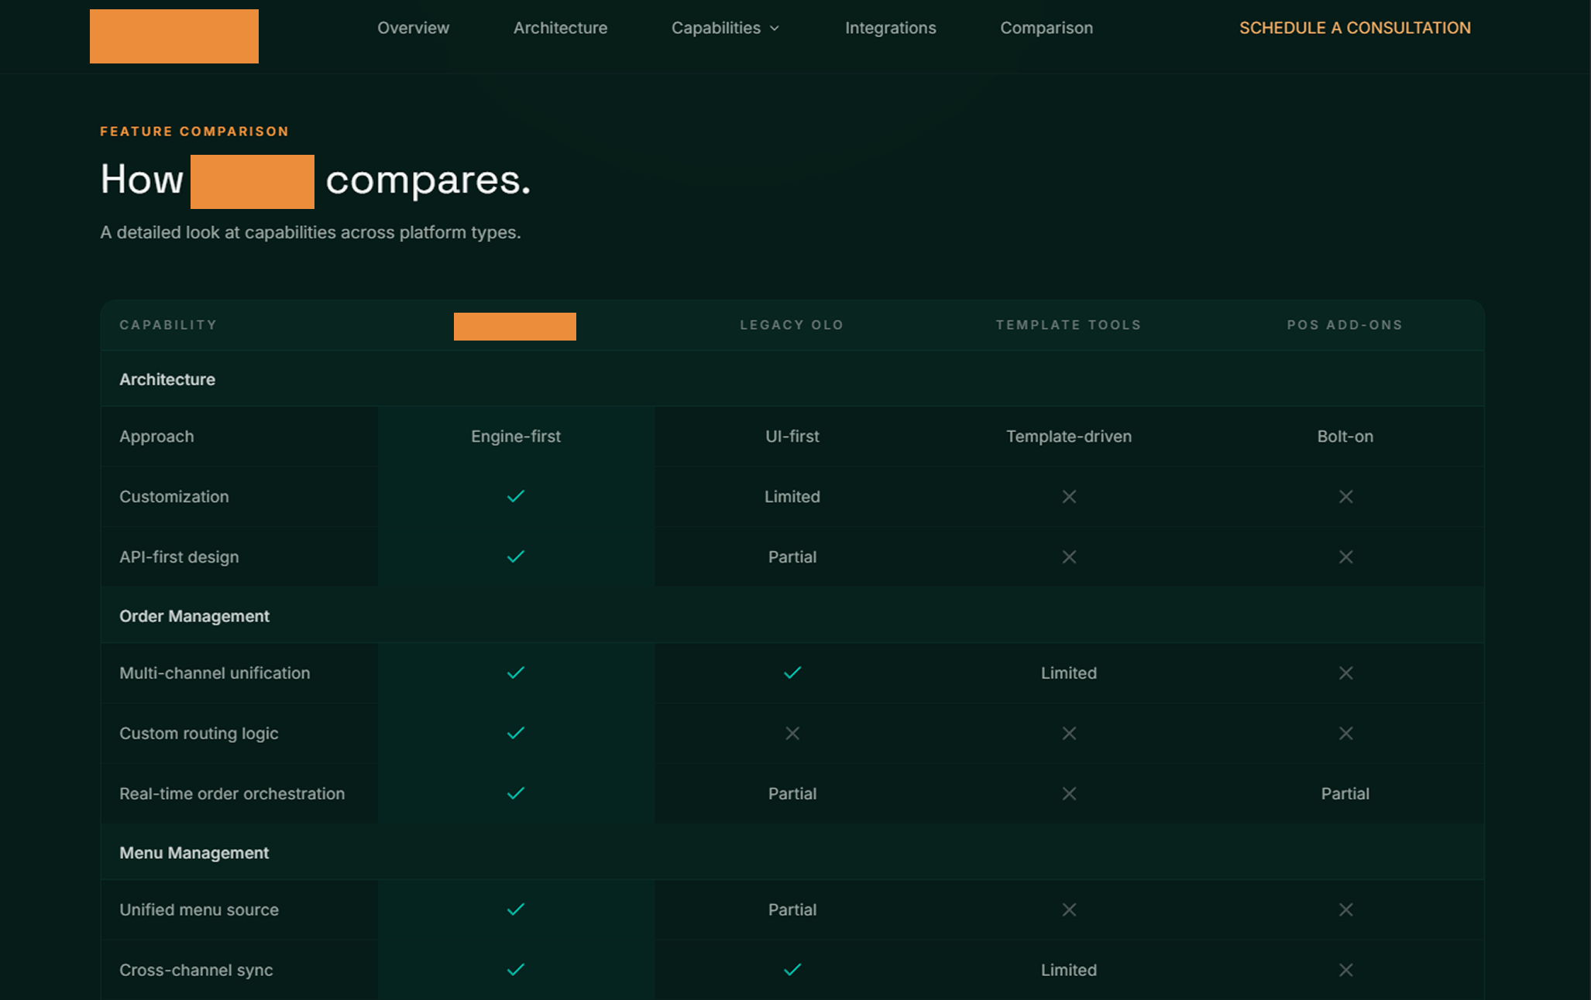Click the orange highlighted column header in table
Viewport: 1591px width, 1000px height.
point(514,326)
